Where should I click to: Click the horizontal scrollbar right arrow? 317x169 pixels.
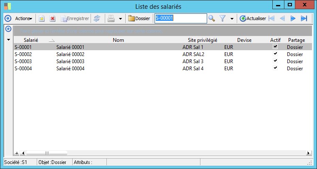(309, 153)
